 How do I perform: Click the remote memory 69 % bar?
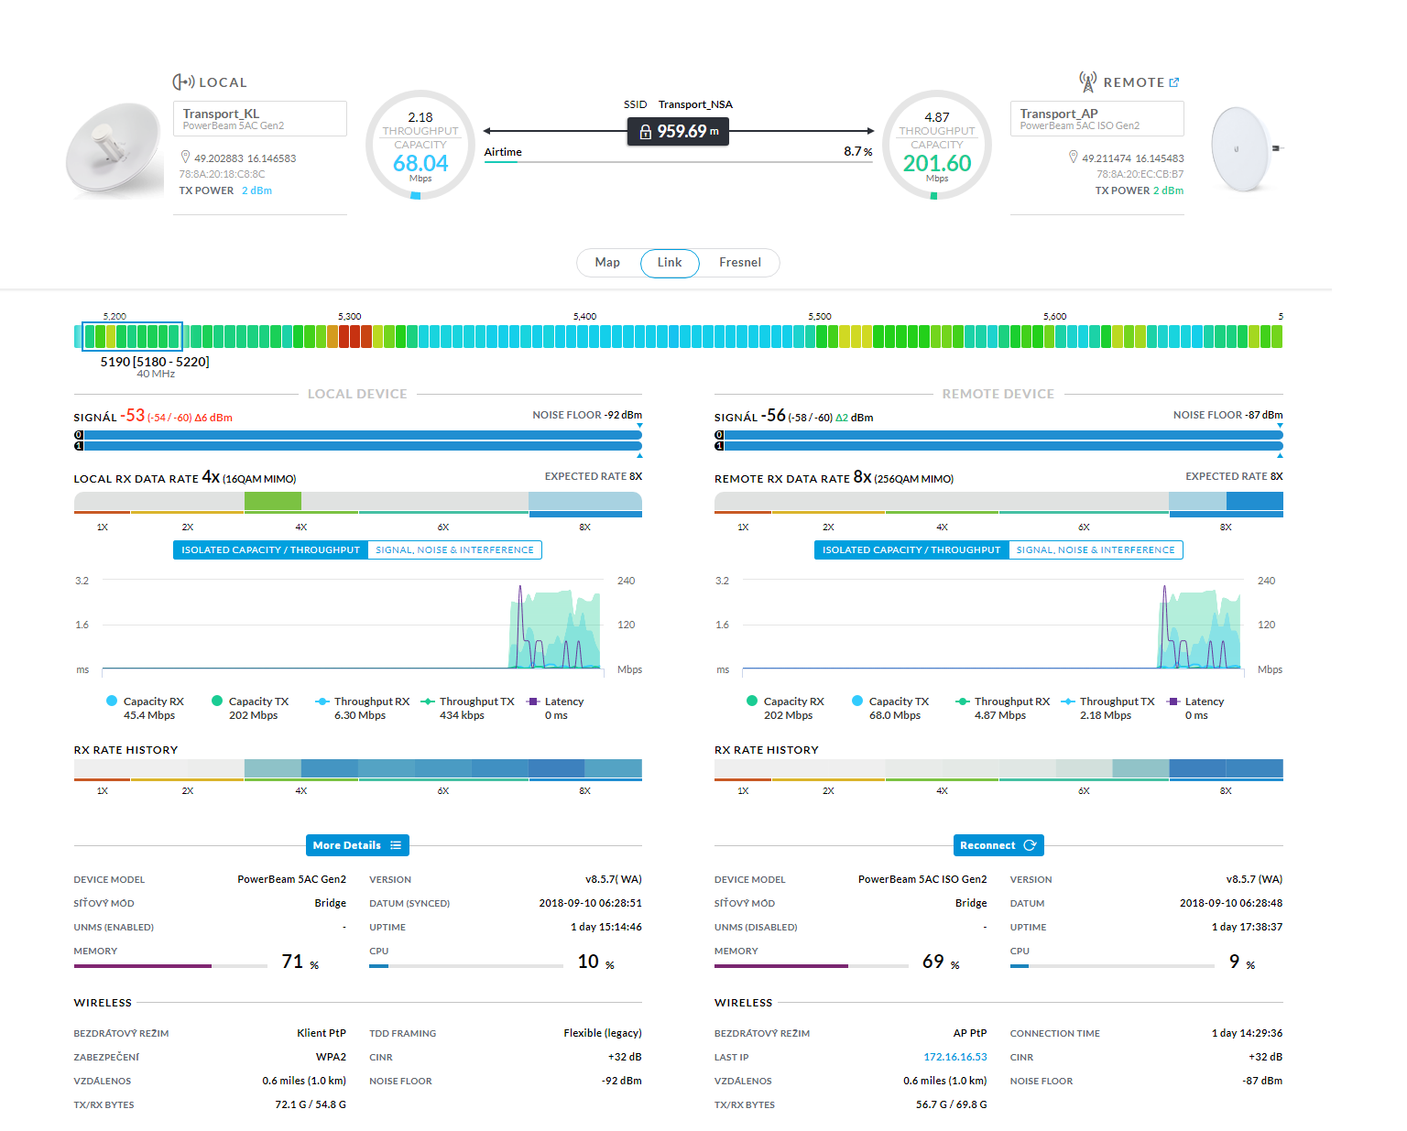pyautogui.click(x=812, y=966)
